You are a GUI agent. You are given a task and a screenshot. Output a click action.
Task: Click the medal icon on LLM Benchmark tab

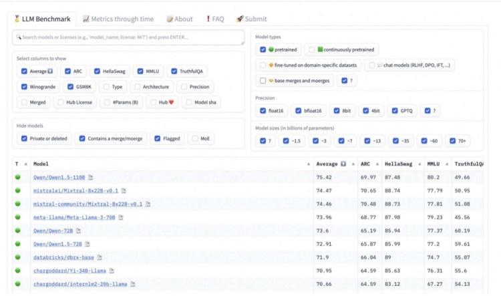coord(17,19)
